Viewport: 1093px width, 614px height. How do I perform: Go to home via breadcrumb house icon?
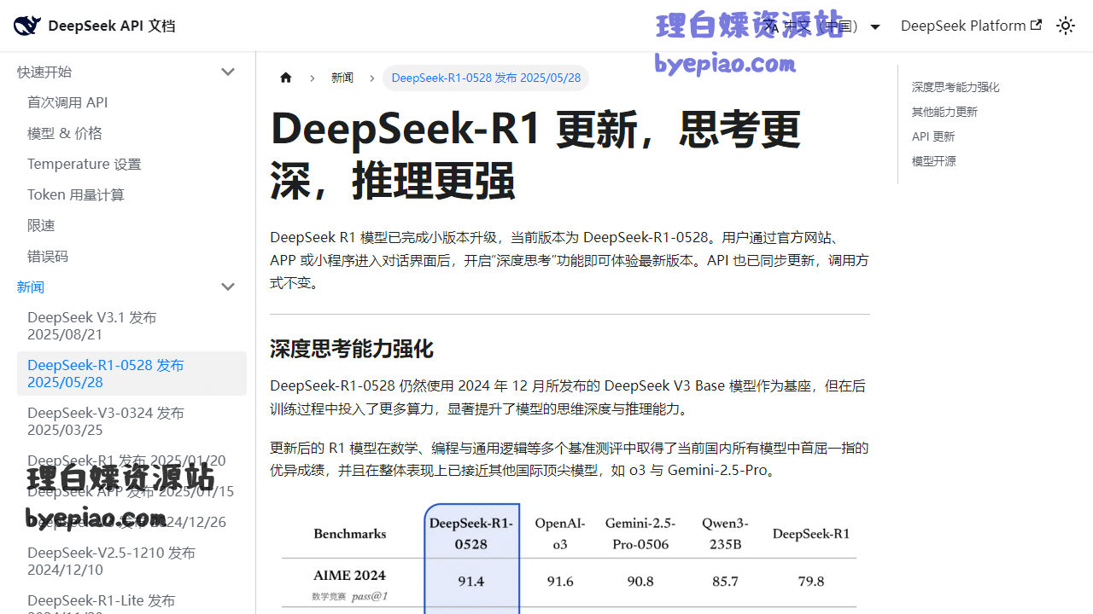click(286, 78)
